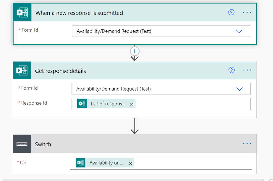Screen dimensions: 273x181
Task: Click the insert new step plus icon
Action: [x=134, y=51]
